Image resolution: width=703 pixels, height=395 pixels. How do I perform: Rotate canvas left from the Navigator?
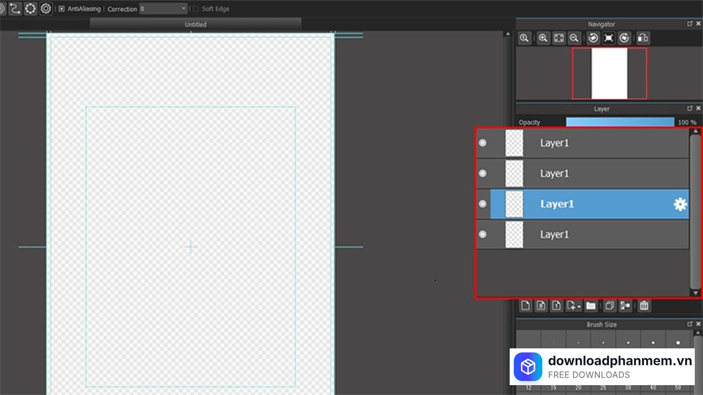[593, 38]
